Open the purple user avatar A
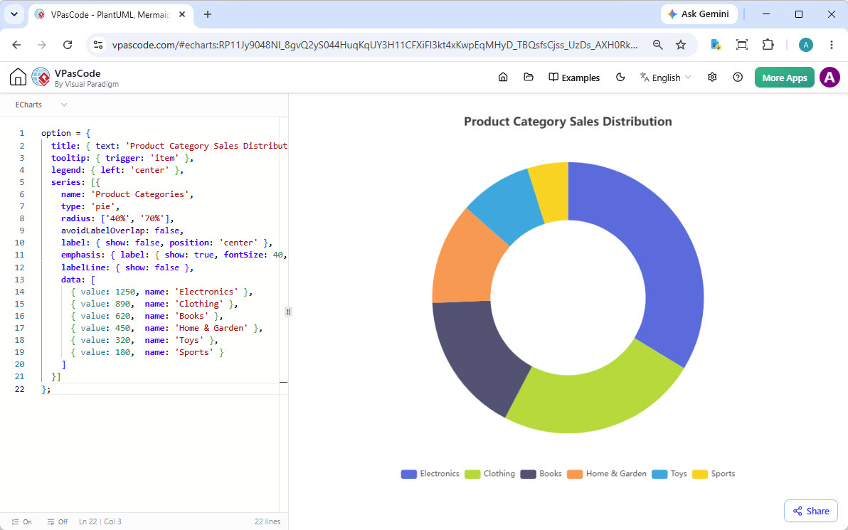This screenshot has width=848, height=530. (x=830, y=78)
